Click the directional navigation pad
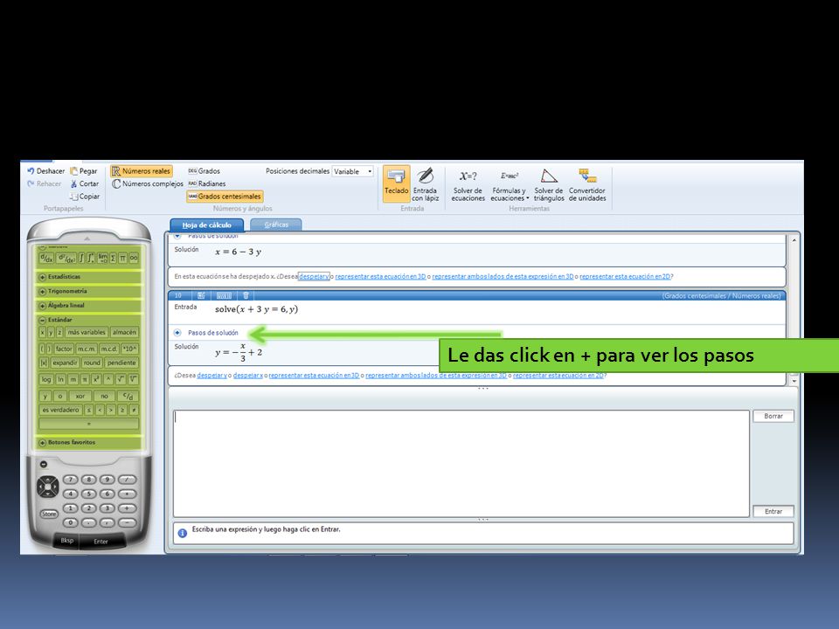This screenshot has width=839, height=629. tap(47, 487)
